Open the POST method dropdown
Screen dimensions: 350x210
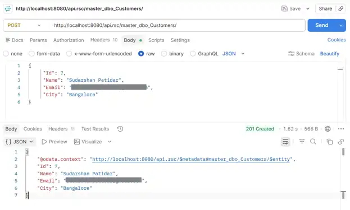24,25
